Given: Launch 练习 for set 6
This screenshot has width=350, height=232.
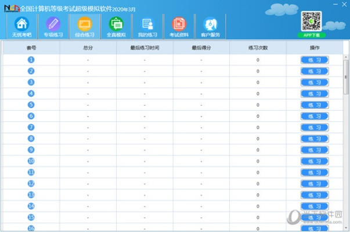Looking at the screenshot, I should click(x=315, y=116).
